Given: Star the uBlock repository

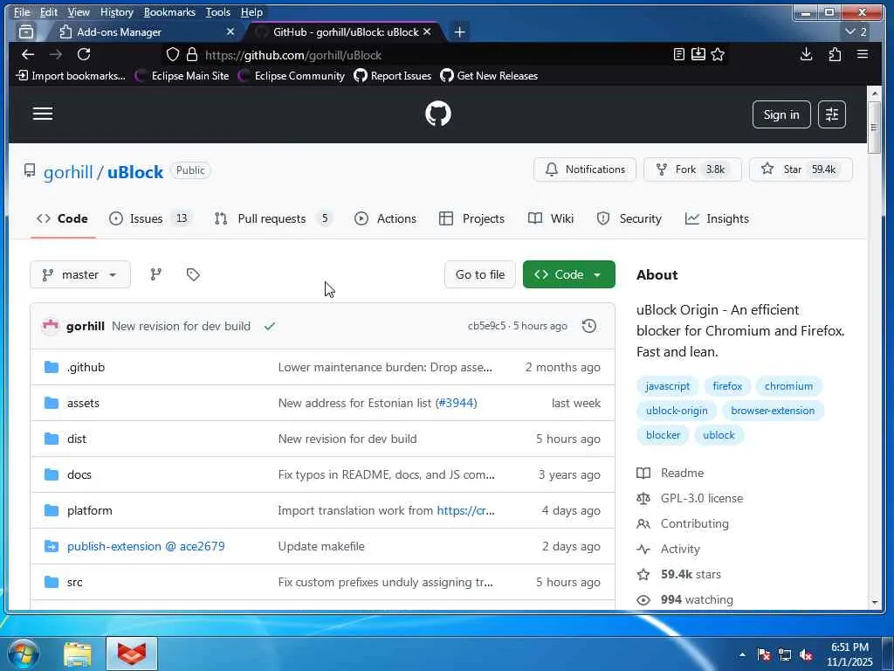Looking at the screenshot, I should point(801,169).
